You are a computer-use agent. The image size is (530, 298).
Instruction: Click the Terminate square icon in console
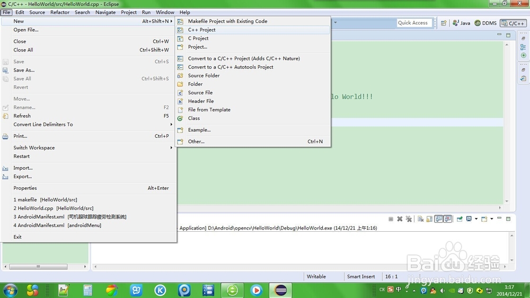391,219
